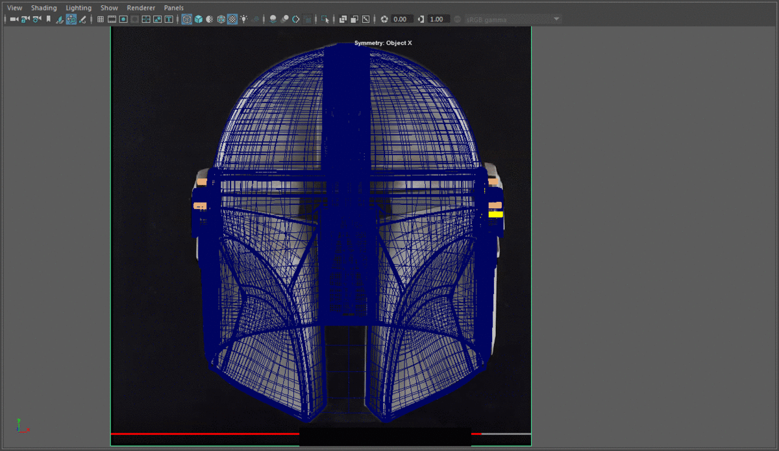Click the X-Ray Joints icon
779x451 pixels.
click(366, 19)
